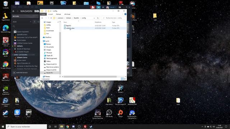Viewport: 230px width, 129px height.
Task: Sort files by the Modifié le column
Action: point(98,22)
